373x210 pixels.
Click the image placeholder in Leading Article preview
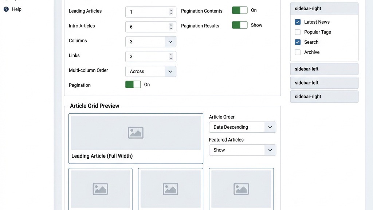pos(136,133)
